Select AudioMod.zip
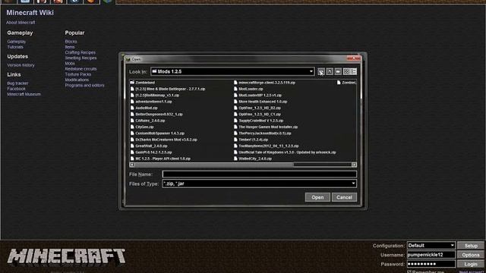This screenshot has width=486, height=273. click(x=144, y=108)
